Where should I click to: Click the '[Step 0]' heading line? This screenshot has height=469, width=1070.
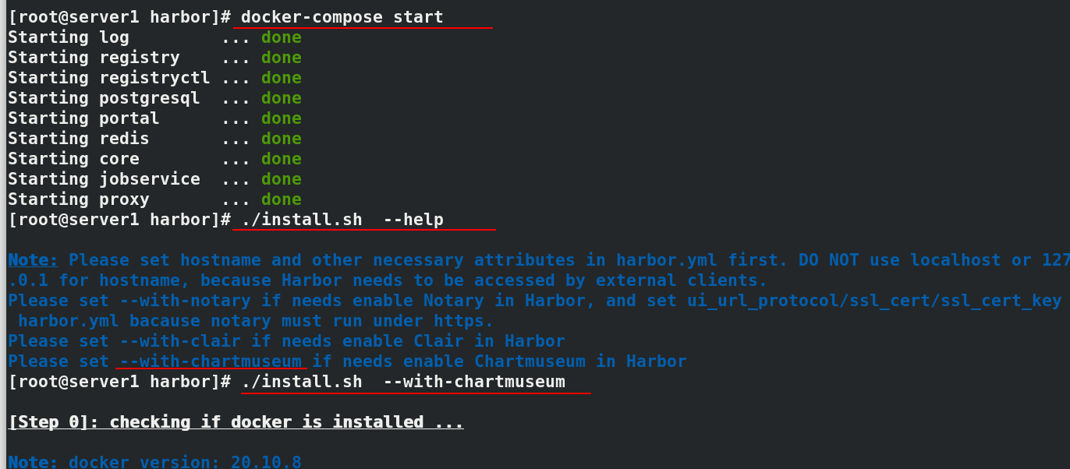click(236, 422)
